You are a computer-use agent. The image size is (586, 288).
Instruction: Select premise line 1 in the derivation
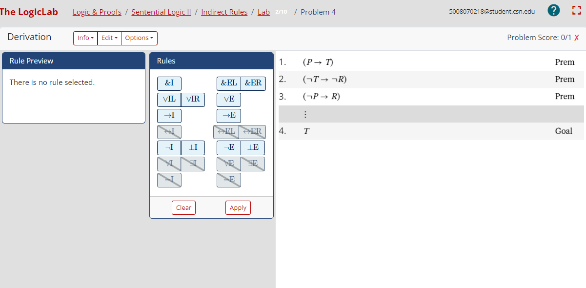[x=420, y=62]
